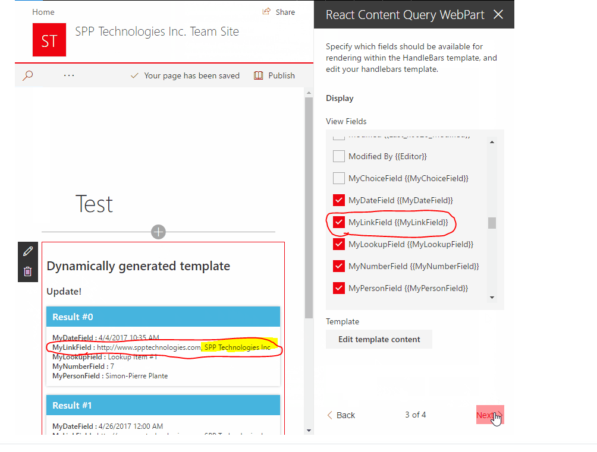Go back using the Back link
The width and height of the screenshot is (597, 452).
pos(341,415)
